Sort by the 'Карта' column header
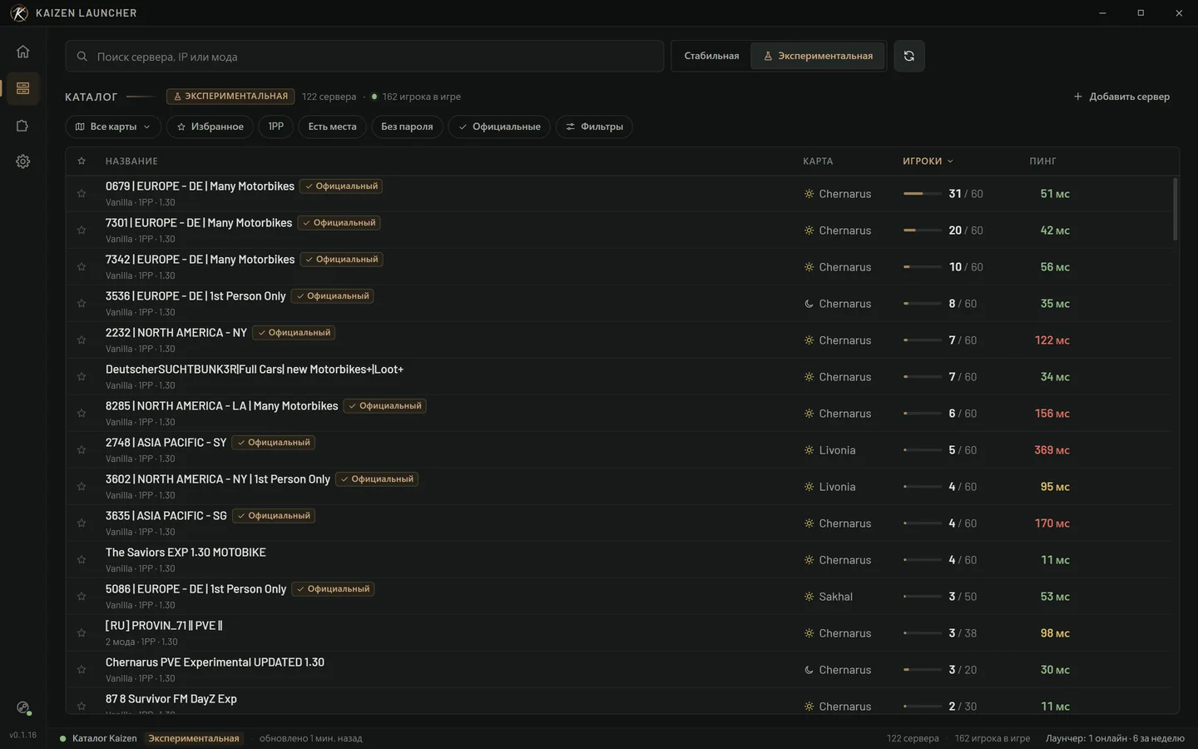The height and width of the screenshot is (749, 1198). [x=818, y=161]
